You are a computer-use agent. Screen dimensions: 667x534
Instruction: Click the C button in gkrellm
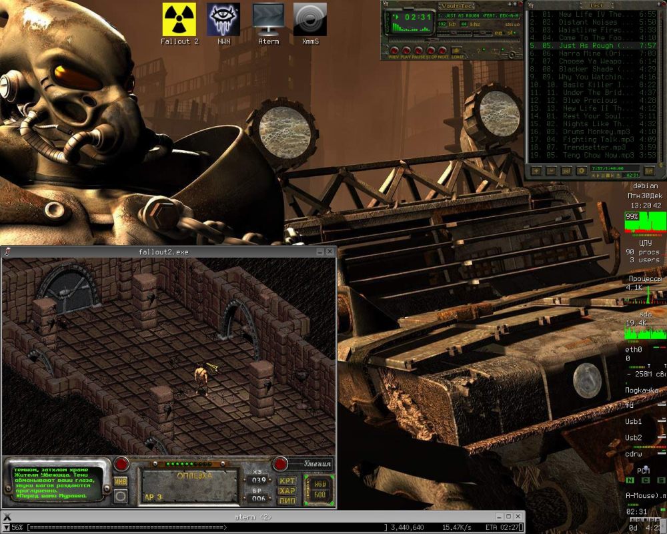646,481
